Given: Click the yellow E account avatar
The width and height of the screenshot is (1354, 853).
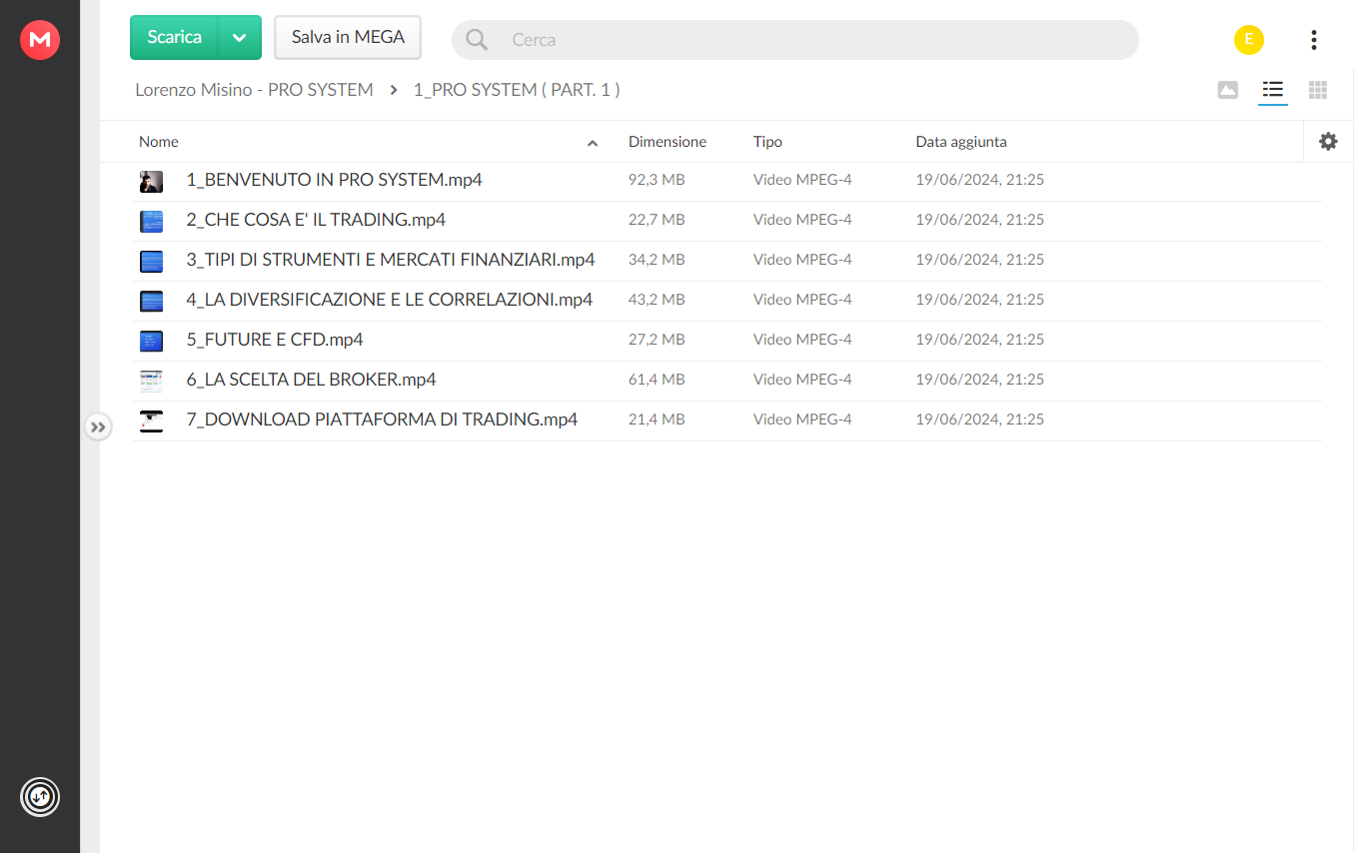Looking at the screenshot, I should click(x=1249, y=40).
